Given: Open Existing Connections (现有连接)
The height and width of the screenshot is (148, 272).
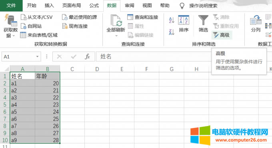Looking at the screenshot, I should [x=75, y=26].
